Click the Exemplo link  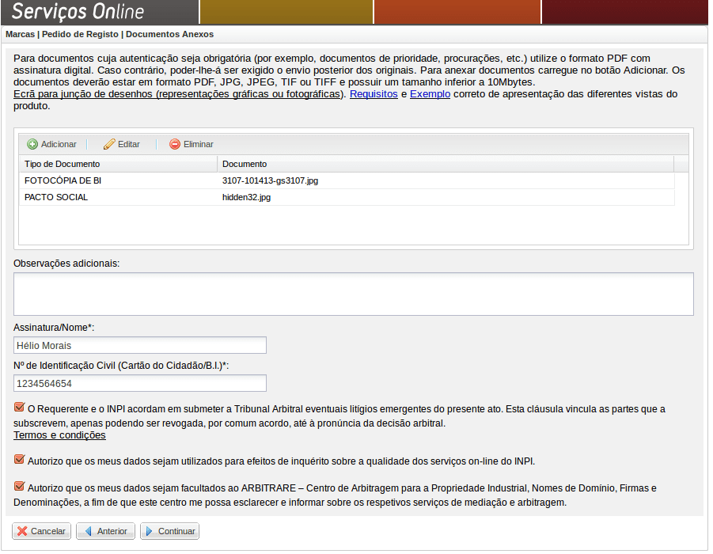[430, 93]
